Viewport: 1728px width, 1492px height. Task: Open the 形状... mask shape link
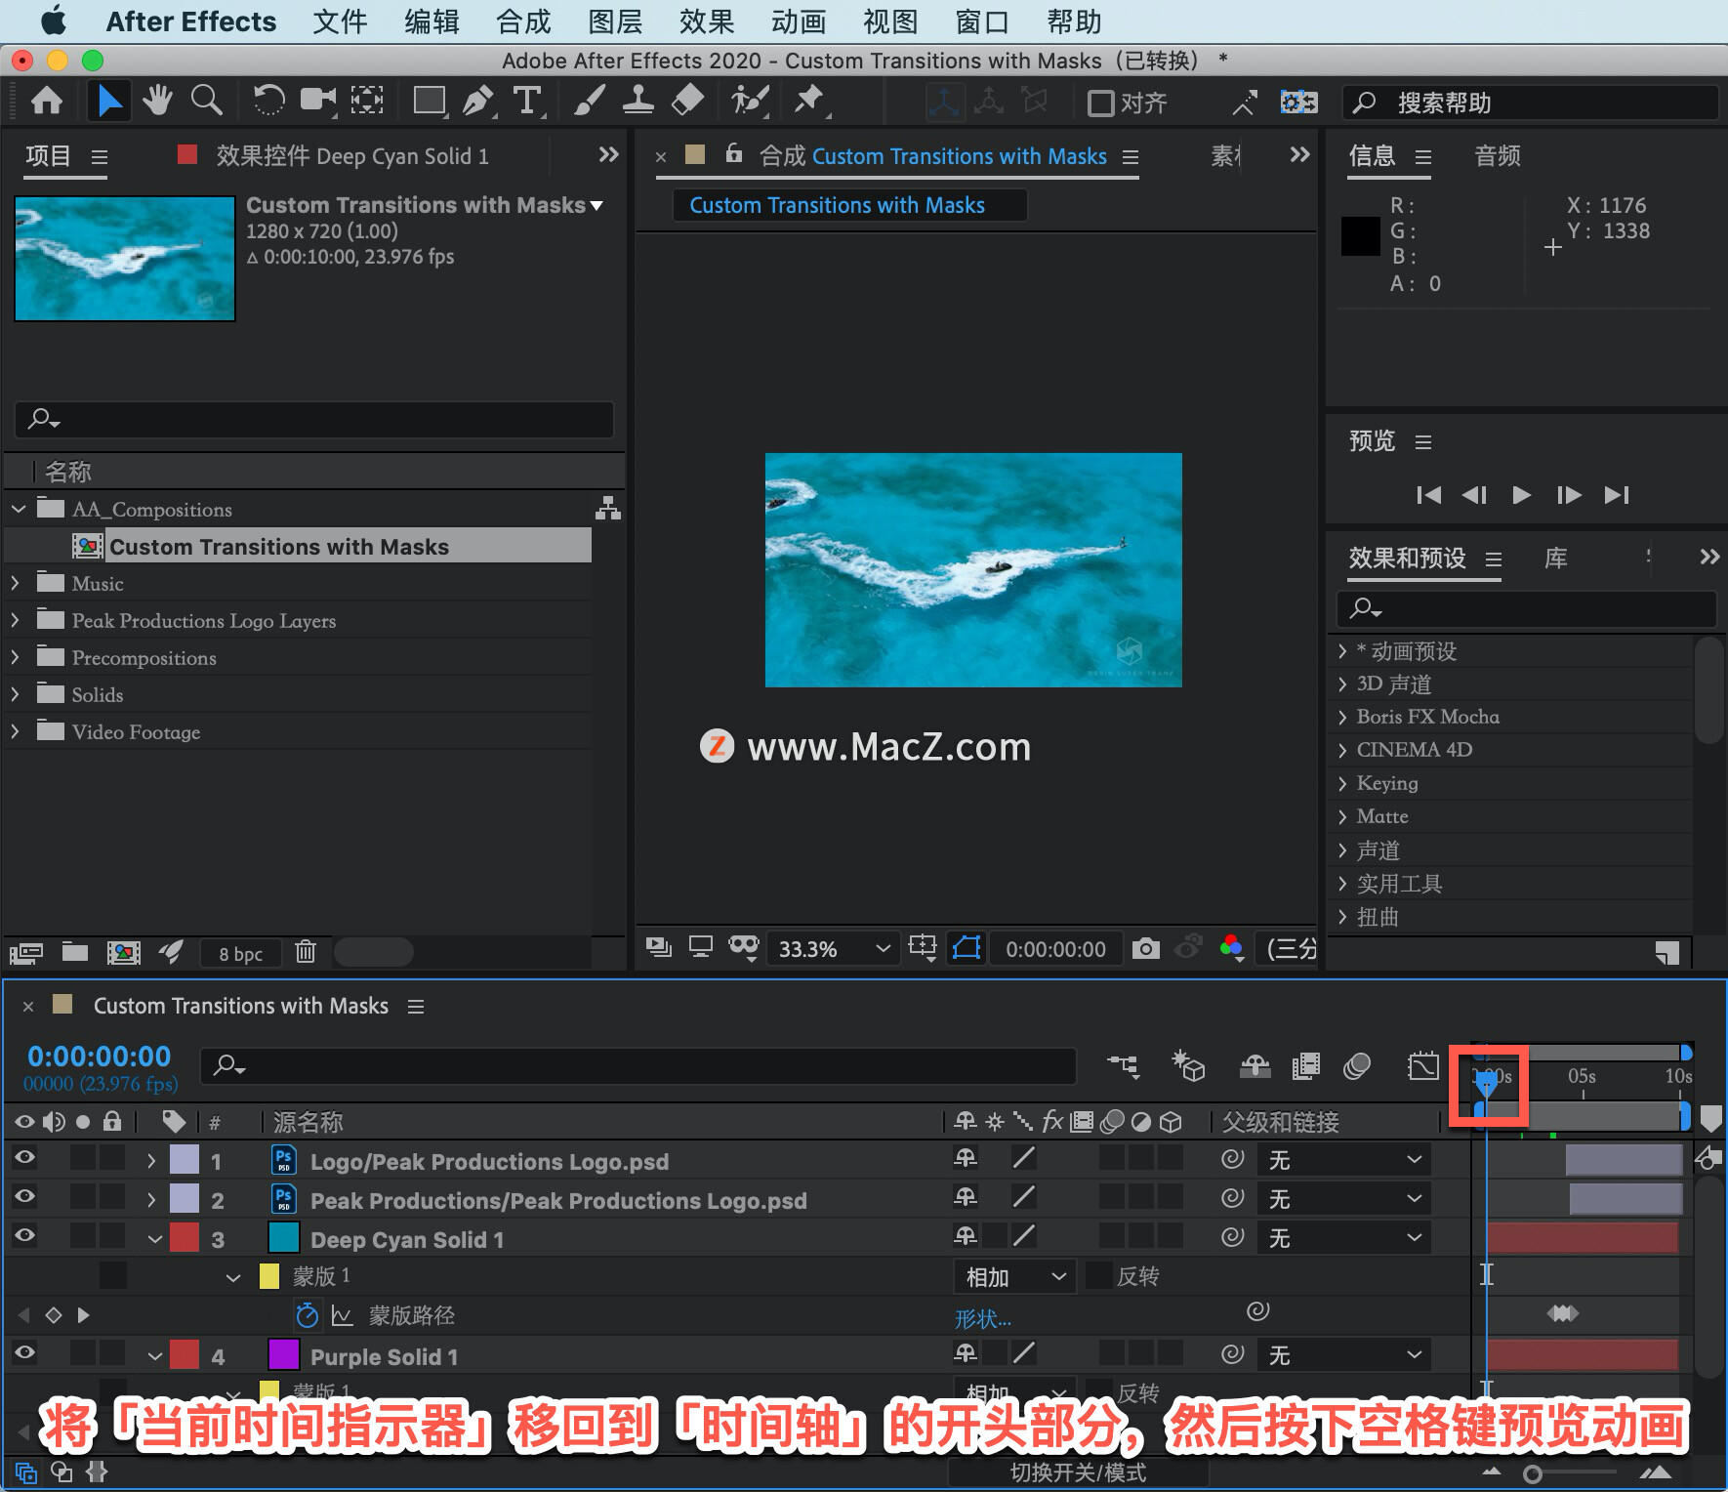coord(983,1318)
